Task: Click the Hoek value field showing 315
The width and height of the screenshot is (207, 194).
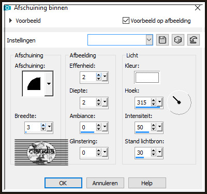Action: [x=143, y=102]
